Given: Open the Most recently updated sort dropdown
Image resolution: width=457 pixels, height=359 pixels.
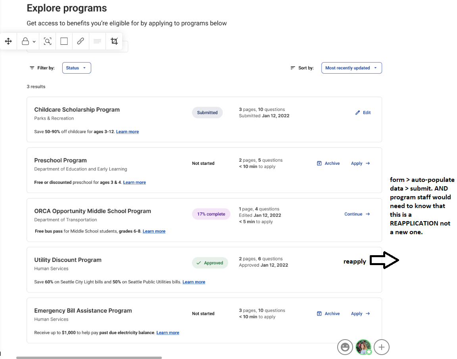Looking at the screenshot, I should [x=351, y=68].
